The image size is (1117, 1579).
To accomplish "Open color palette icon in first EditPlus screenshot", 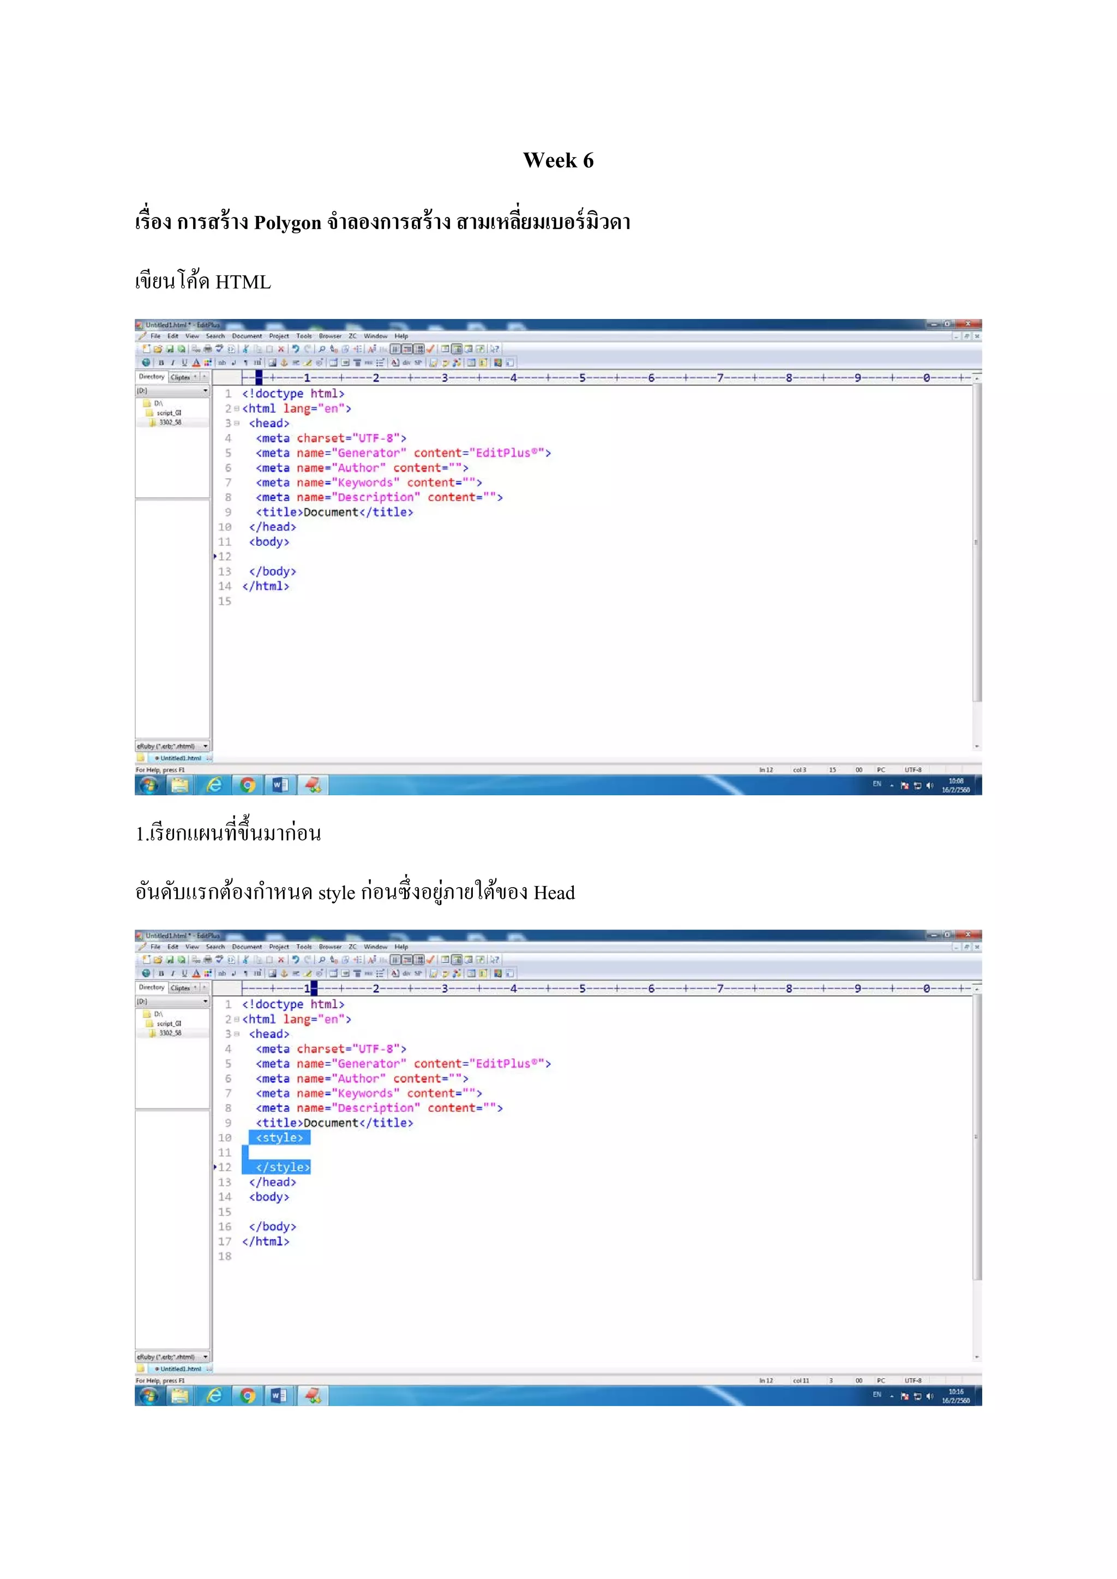I will click(x=208, y=363).
